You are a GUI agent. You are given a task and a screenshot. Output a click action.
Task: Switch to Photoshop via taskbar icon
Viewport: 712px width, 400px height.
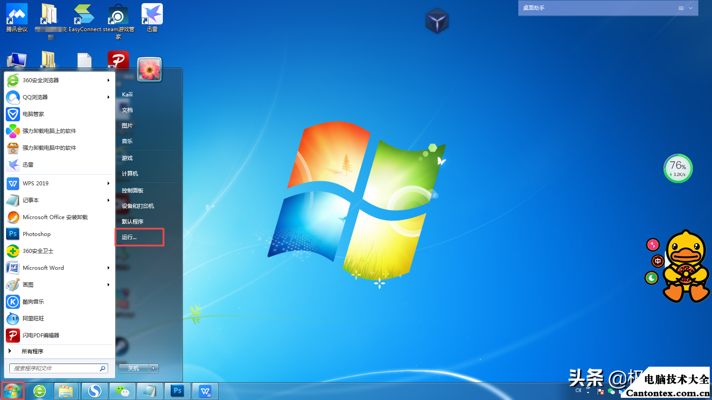coord(177,391)
